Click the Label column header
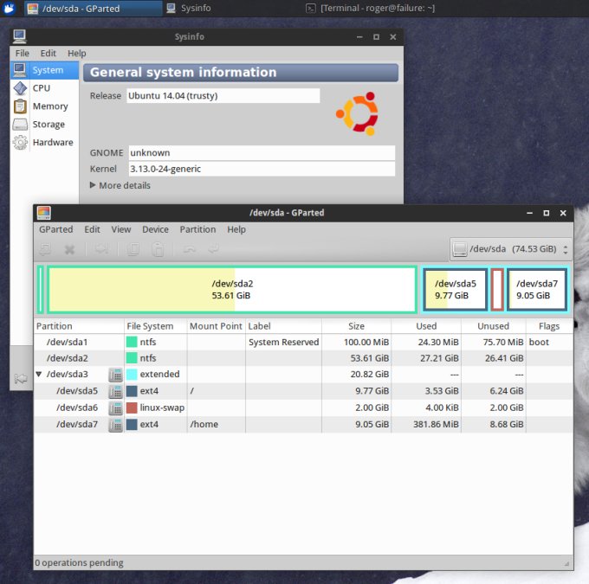The width and height of the screenshot is (589, 584). click(x=283, y=326)
